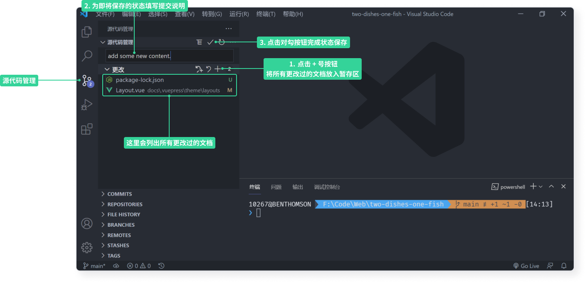Select package-lock.json in the changes list

click(x=170, y=80)
